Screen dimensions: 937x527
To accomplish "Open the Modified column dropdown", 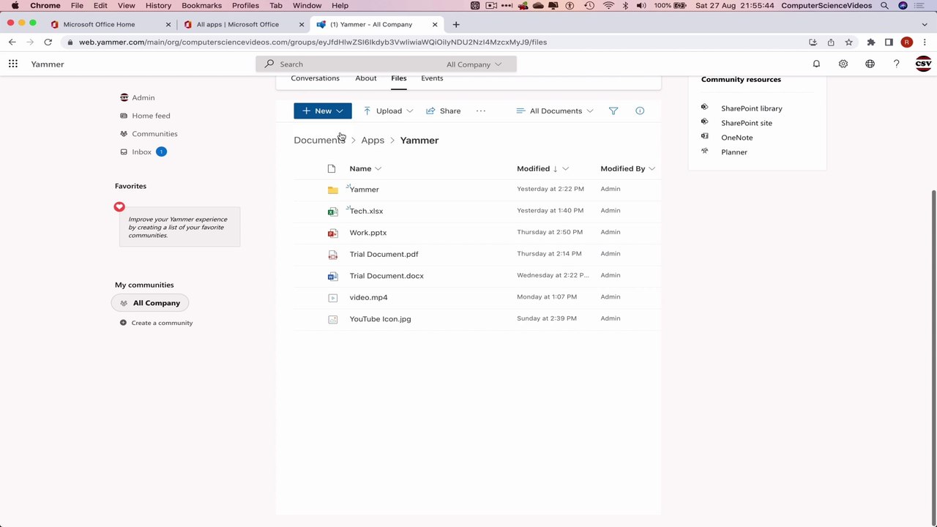I will (x=565, y=169).
